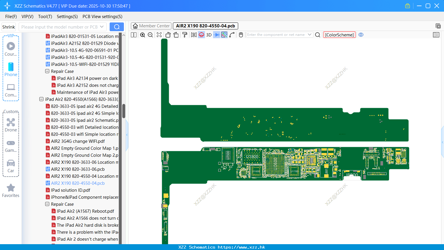Click the U1800 chip on the board

(252, 157)
